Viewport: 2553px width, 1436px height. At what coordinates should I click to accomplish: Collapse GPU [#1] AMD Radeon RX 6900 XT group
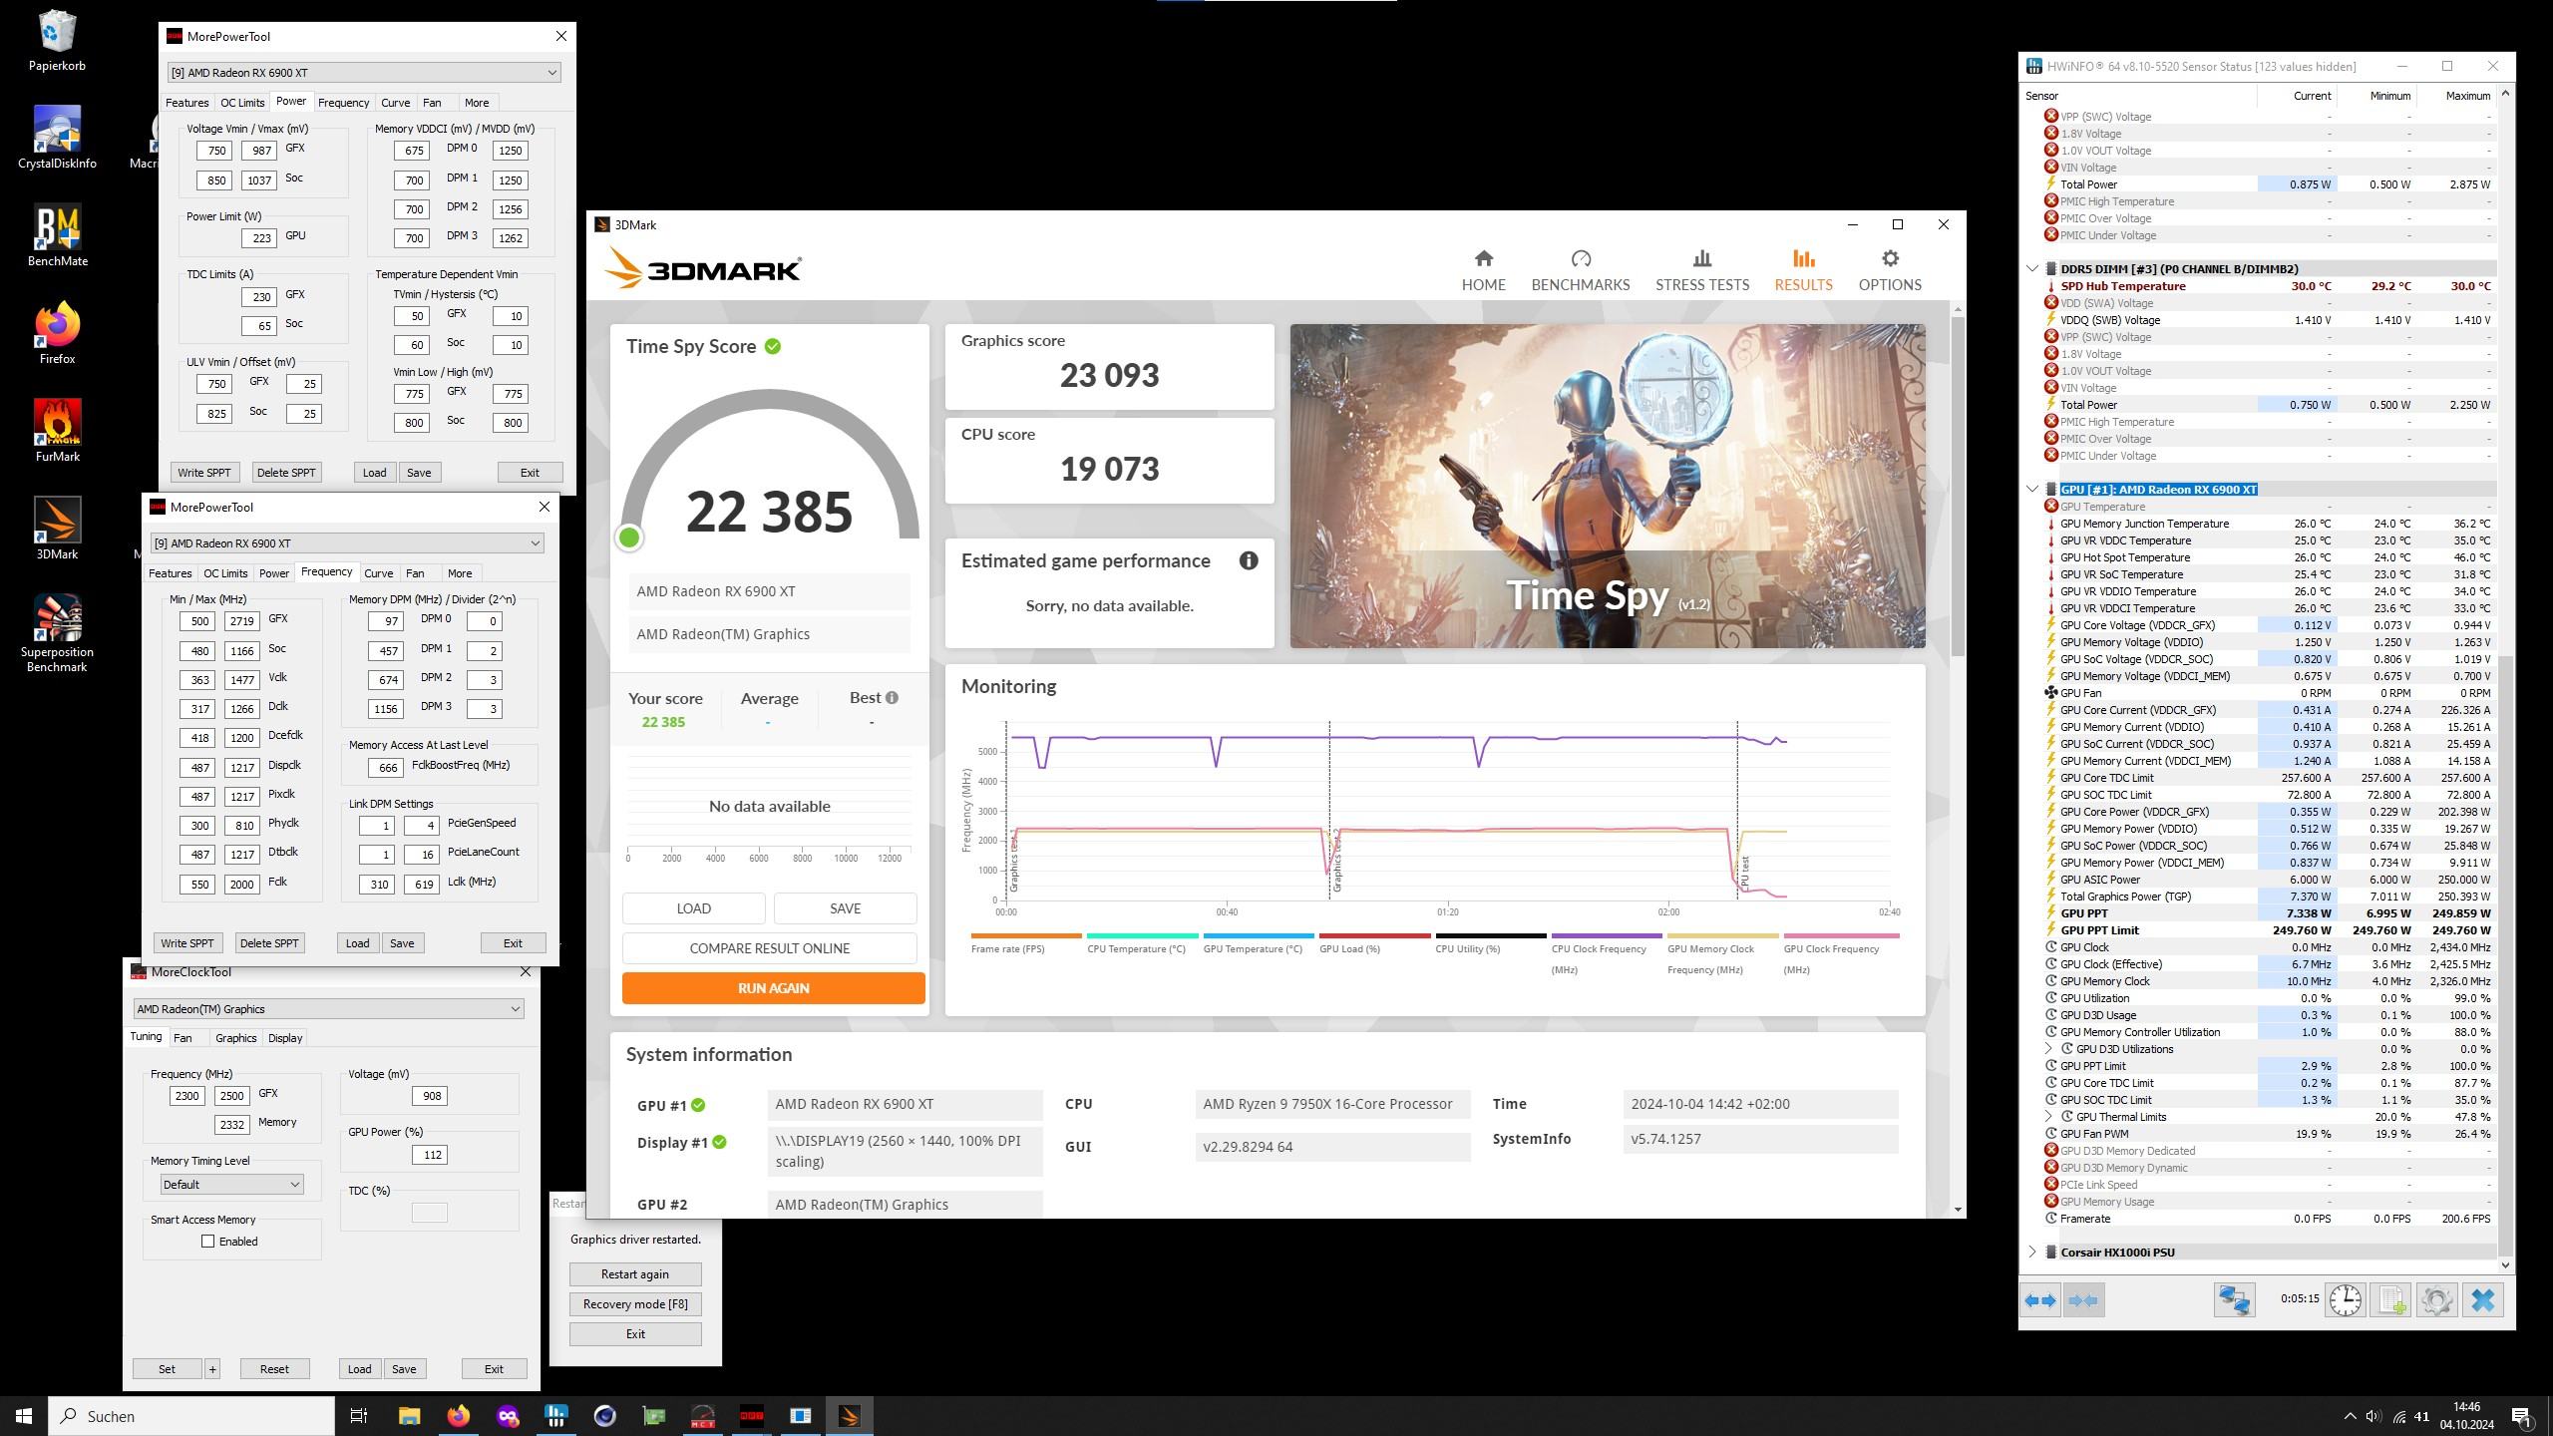(x=2032, y=490)
